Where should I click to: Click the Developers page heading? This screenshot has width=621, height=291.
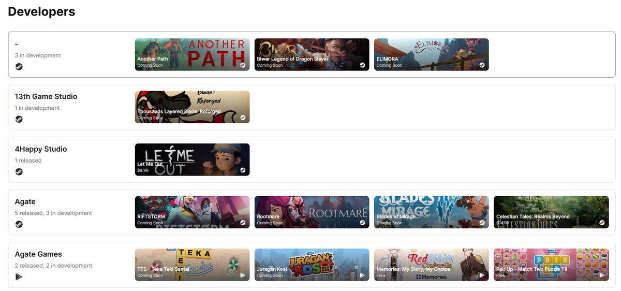[41, 11]
